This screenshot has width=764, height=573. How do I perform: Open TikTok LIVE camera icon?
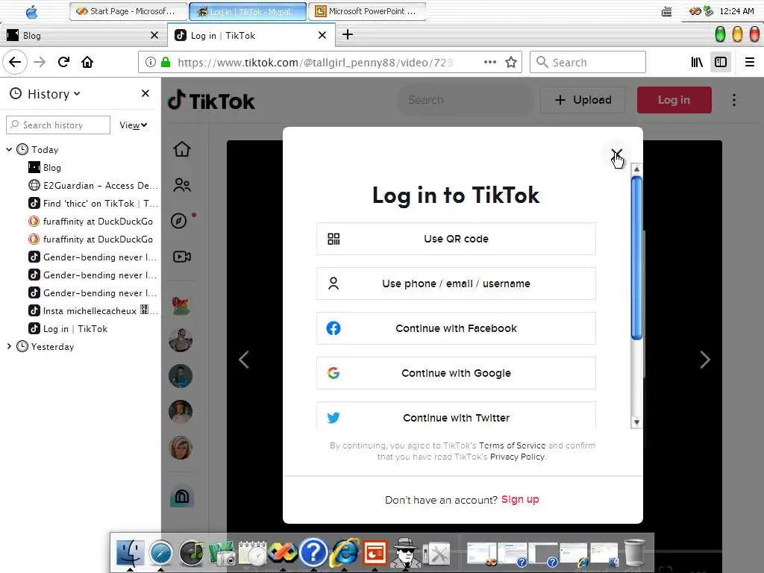pyautogui.click(x=182, y=257)
